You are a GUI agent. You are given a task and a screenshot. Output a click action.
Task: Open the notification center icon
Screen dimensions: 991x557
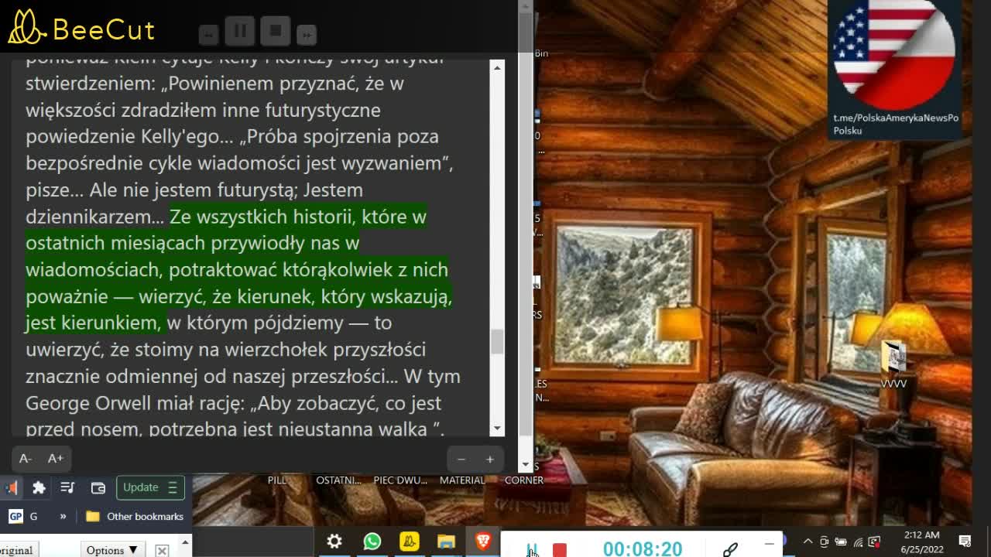tap(965, 542)
